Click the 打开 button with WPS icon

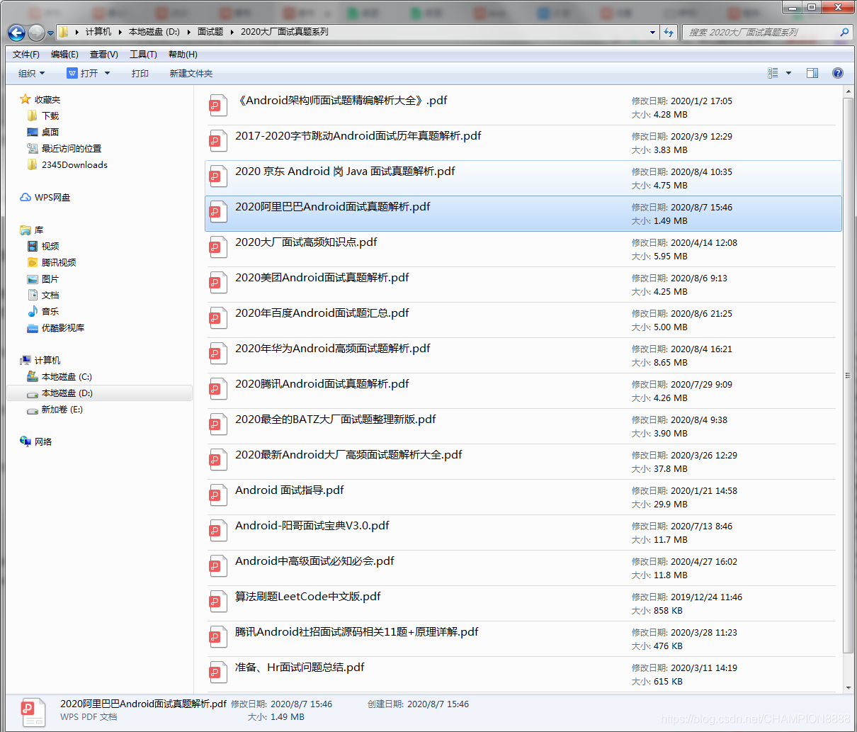pos(82,74)
